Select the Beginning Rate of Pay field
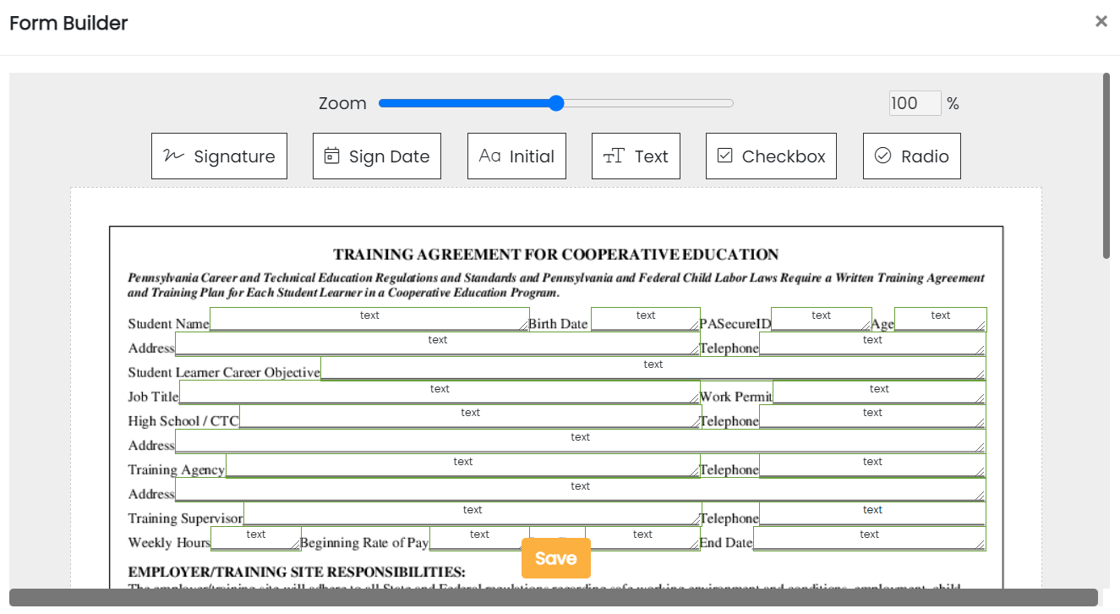This screenshot has width=1120, height=614. point(479,538)
